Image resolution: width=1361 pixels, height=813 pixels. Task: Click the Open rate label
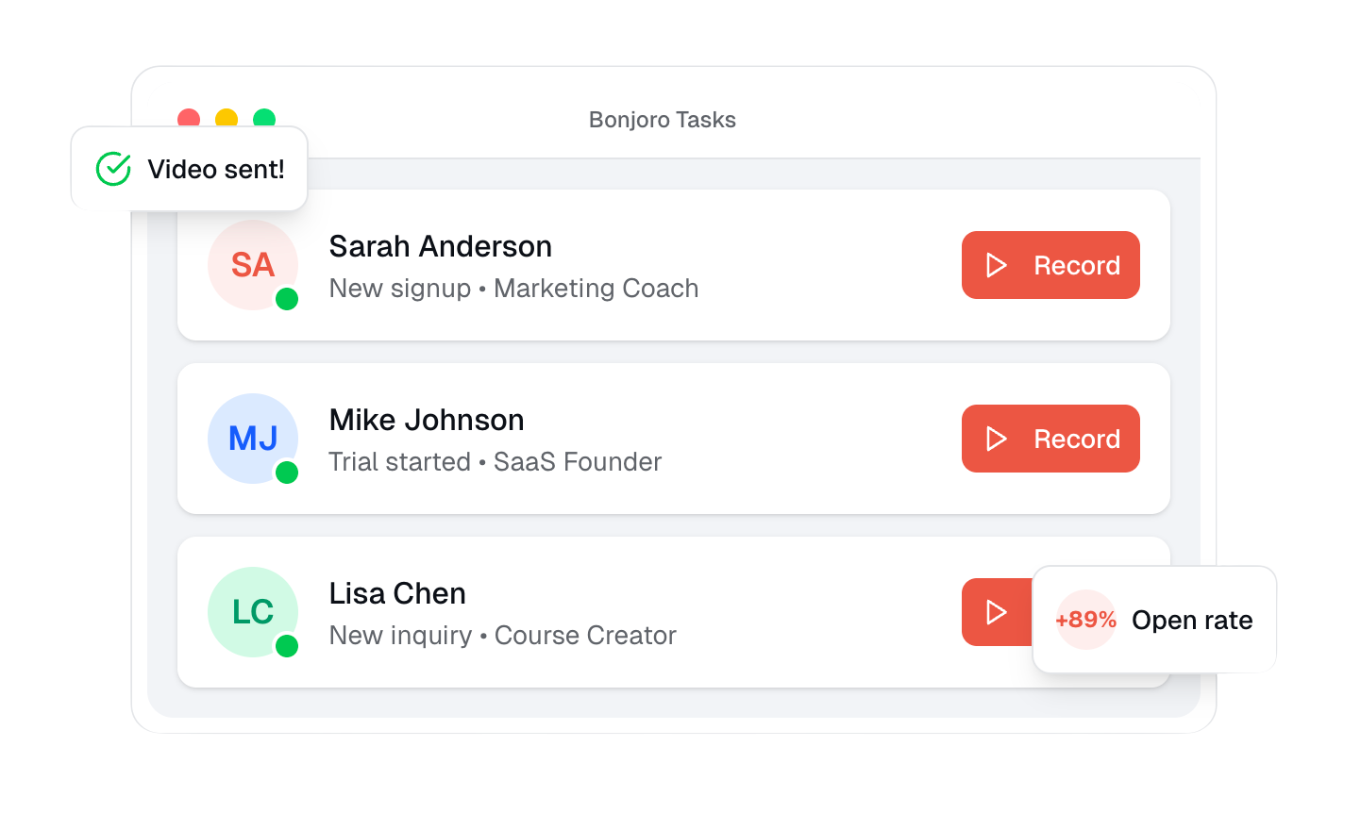click(x=1192, y=620)
